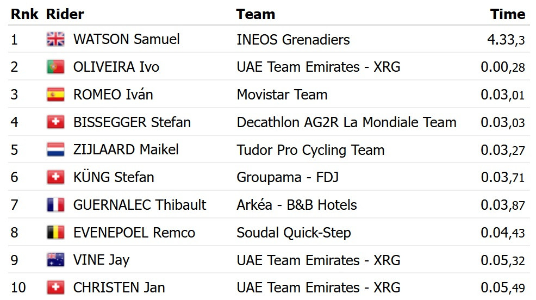Screen dimensions: 536x300
Task: Click the Swiss flag beside Bissegger
Action: click(55, 122)
